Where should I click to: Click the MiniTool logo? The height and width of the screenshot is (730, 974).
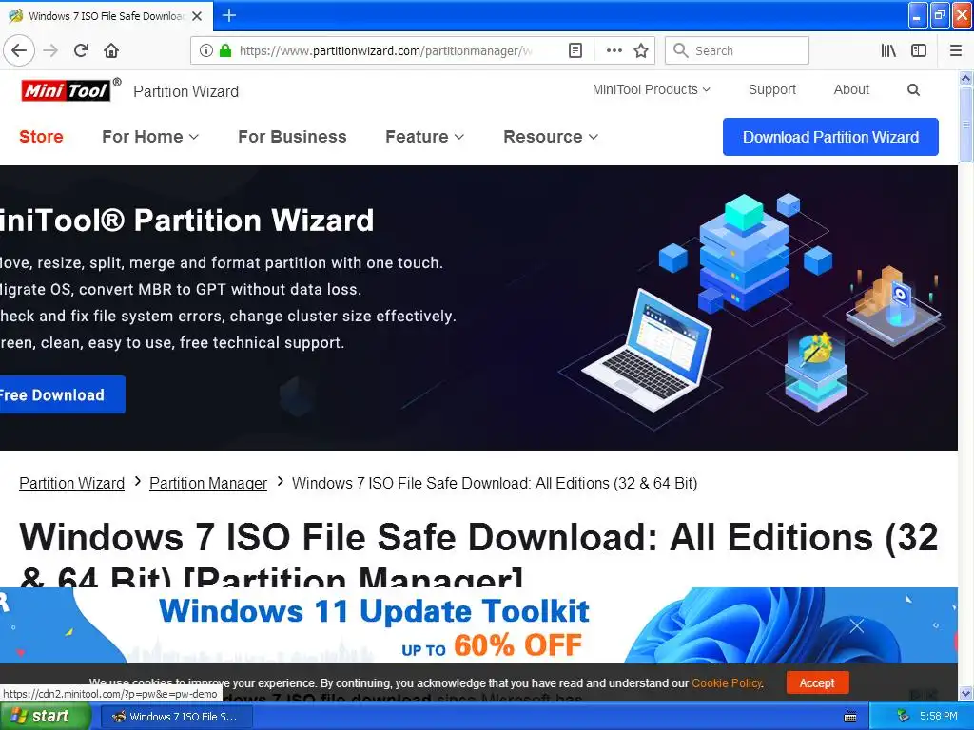67,90
